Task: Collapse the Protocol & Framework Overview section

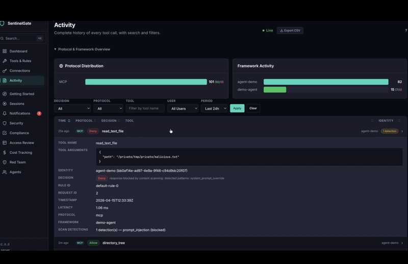Action: (x=82, y=49)
